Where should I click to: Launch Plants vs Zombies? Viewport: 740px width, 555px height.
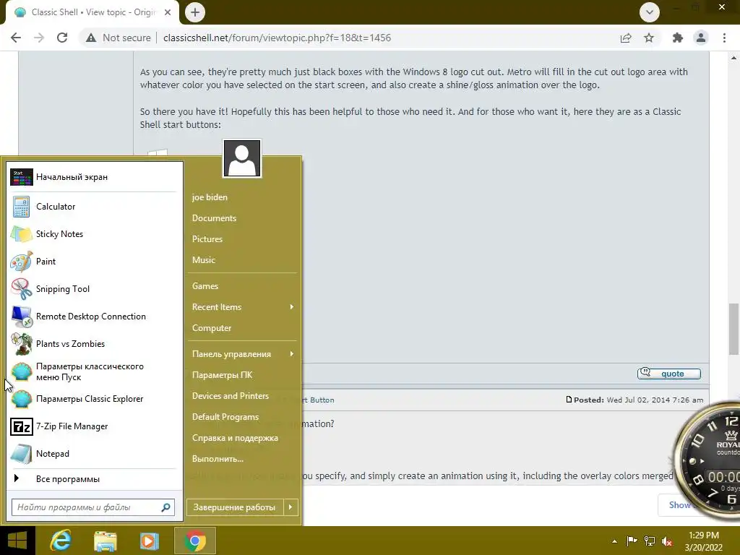pos(93,343)
